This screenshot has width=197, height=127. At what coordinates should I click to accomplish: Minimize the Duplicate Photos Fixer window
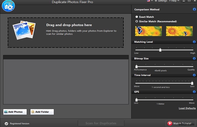tap(184, 1)
